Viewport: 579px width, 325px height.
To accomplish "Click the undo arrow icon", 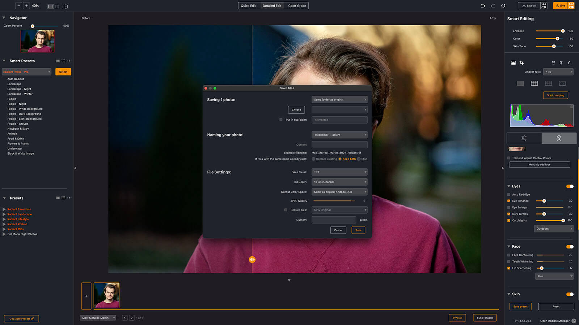I will (483, 6).
